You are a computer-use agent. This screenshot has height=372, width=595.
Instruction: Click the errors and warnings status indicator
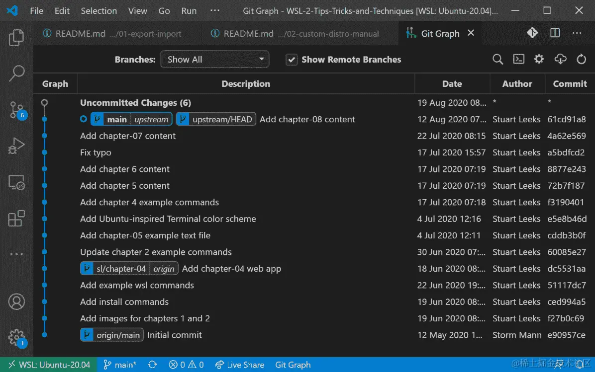pos(186,365)
